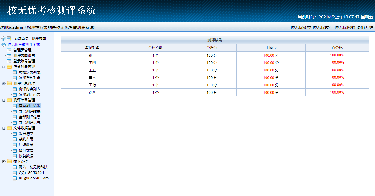Screen dimensions: 375x196
Task: Click the KF@Xiao5u.Com email entry
Action: tap(34, 178)
